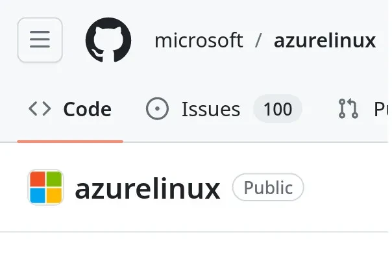The image size is (392, 261).
Task: Click the Code tab's angle-bracket icon
Action: (x=40, y=109)
